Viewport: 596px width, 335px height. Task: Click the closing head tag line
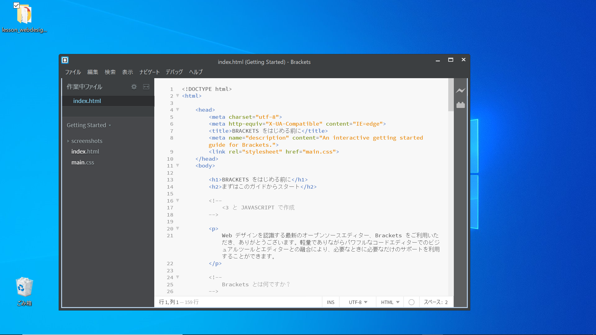pyautogui.click(x=207, y=159)
